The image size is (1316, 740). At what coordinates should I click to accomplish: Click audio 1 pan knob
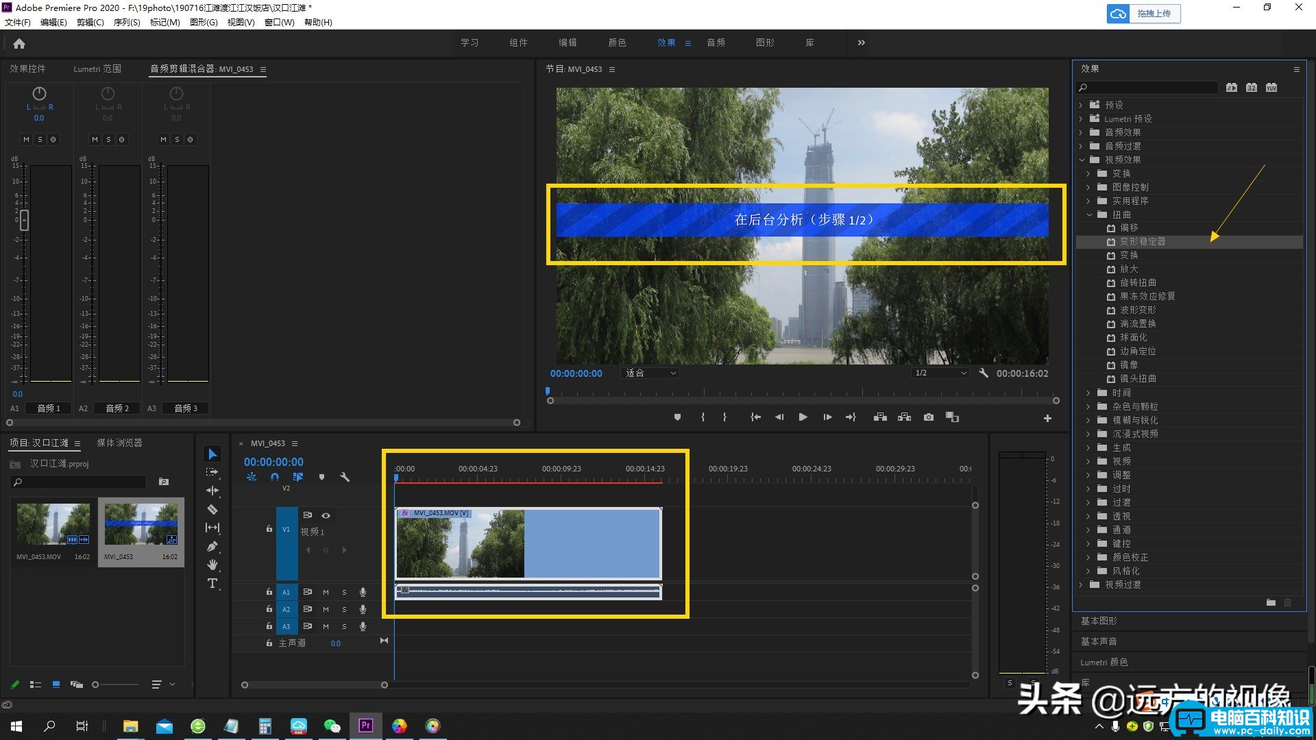click(39, 93)
